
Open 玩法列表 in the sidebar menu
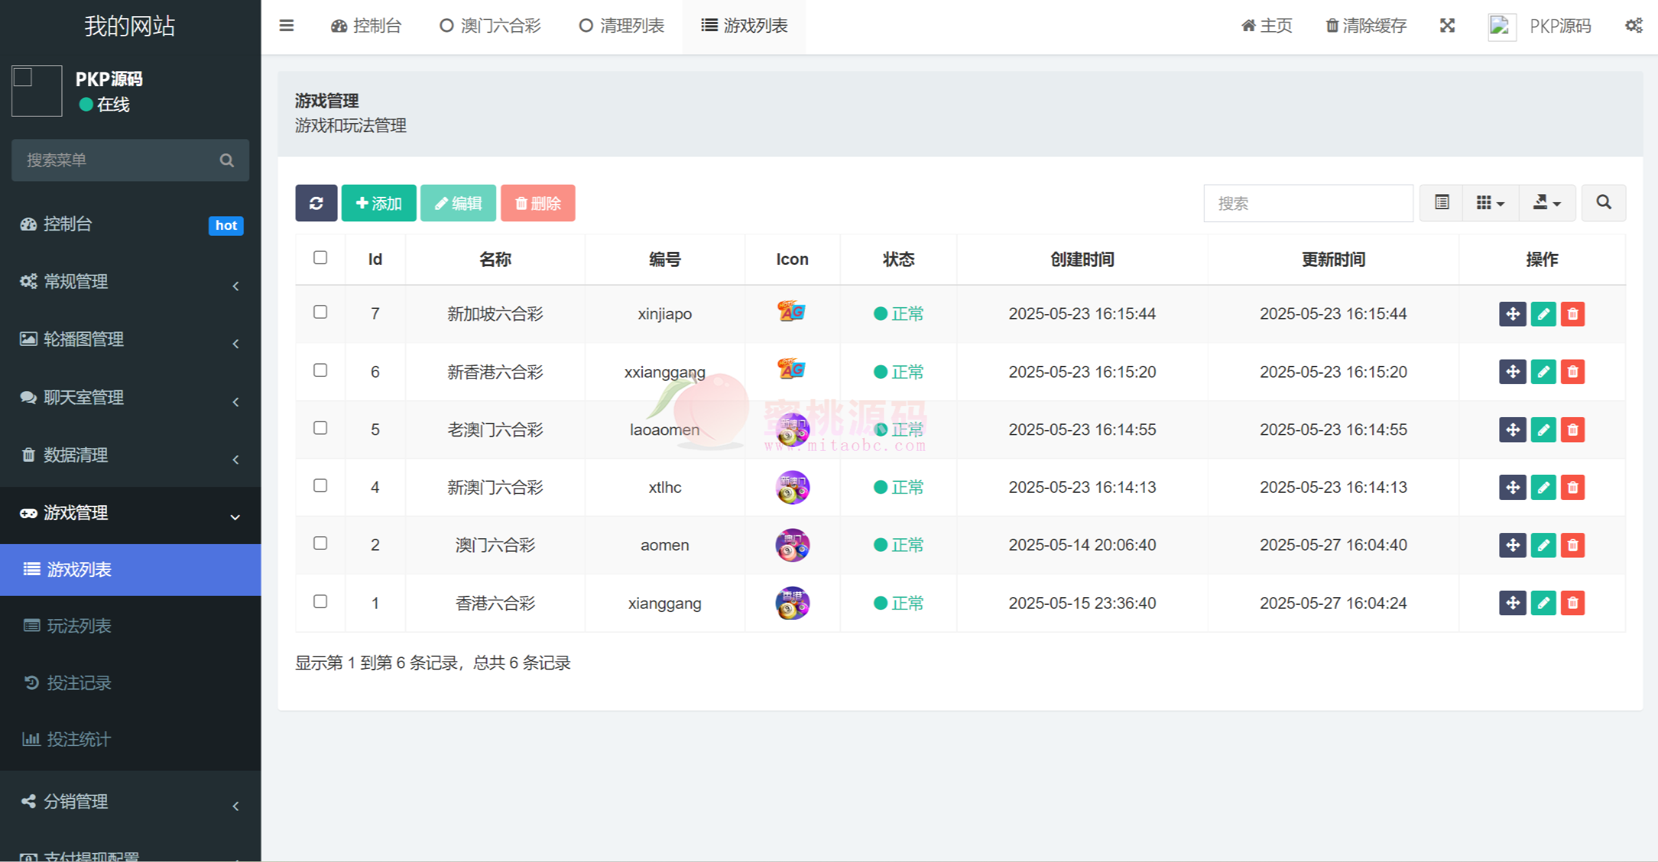[78, 626]
